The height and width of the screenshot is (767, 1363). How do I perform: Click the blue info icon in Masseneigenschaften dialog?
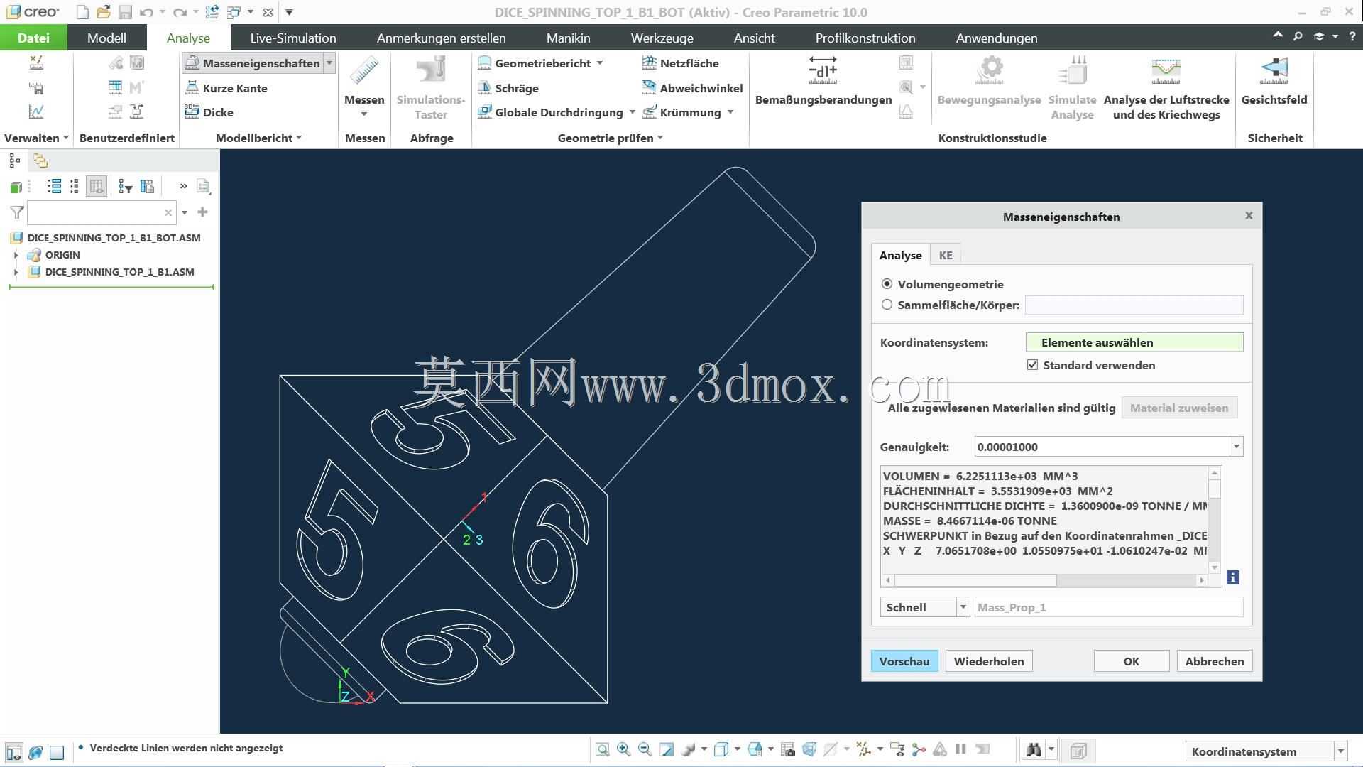pyautogui.click(x=1233, y=577)
